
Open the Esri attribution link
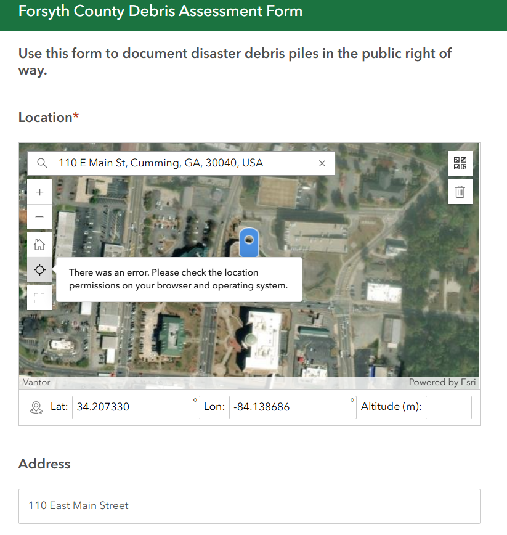click(468, 383)
